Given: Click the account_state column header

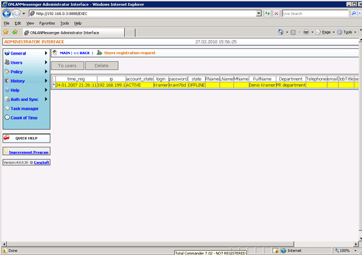Looking at the screenshot, I should (139, 79).
